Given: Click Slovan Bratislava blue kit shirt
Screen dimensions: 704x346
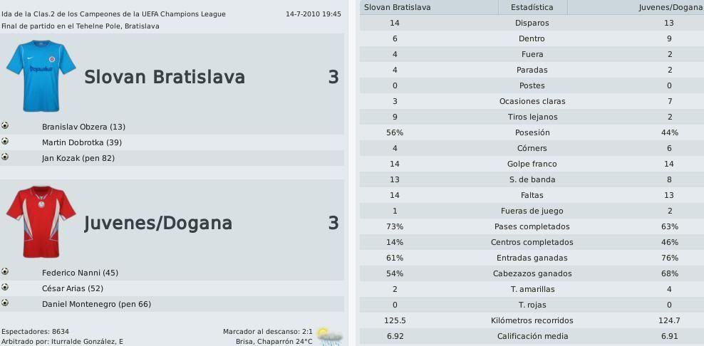Looking at the screenshot, I should coord(41,75).
